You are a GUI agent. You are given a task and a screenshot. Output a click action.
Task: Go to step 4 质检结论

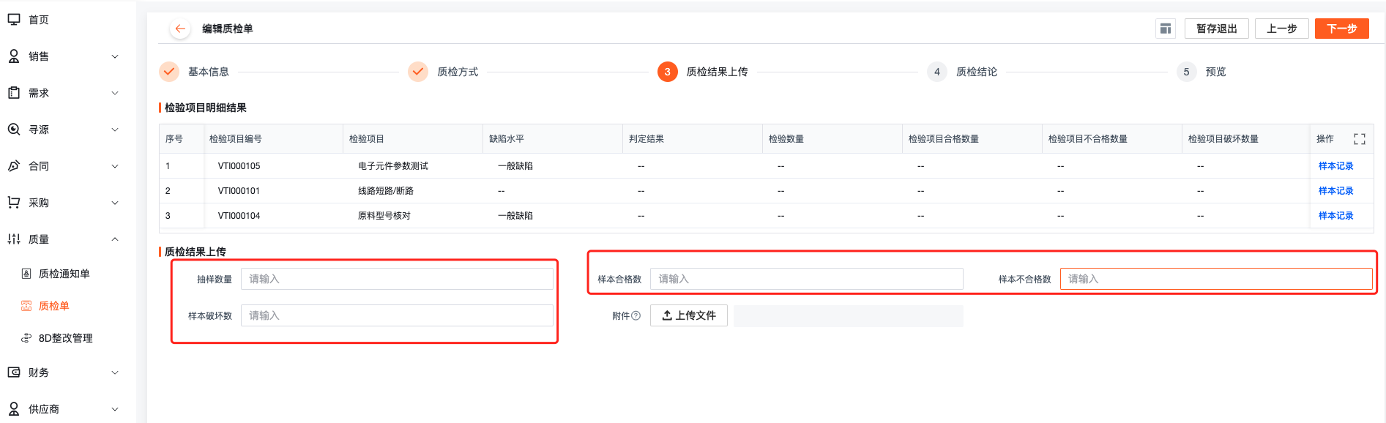click(962, 72)
